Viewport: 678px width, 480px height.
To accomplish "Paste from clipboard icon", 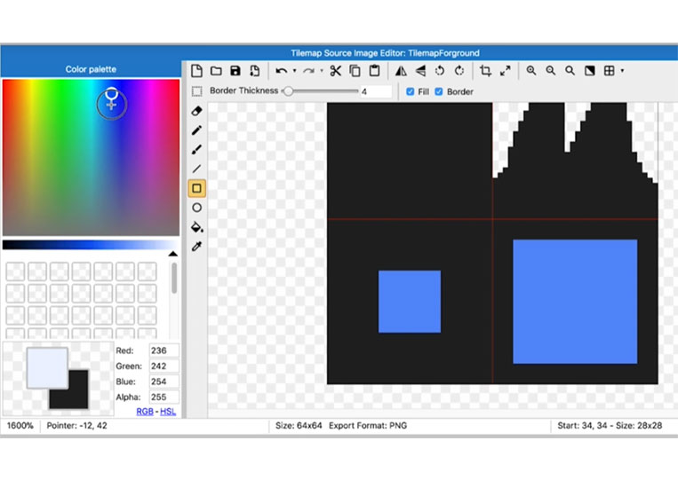I will click(x=374, y=71).
